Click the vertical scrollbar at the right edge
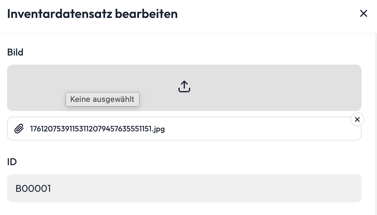The width and height of the screenshot is (377, 215). pyautogui.click(x=375, y=123)
